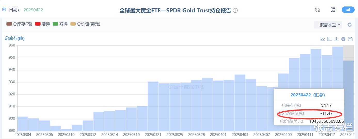Viewport: 358px width, 139px height.
Task: Click the bar for 20250304
Action: tap(23, 124)
